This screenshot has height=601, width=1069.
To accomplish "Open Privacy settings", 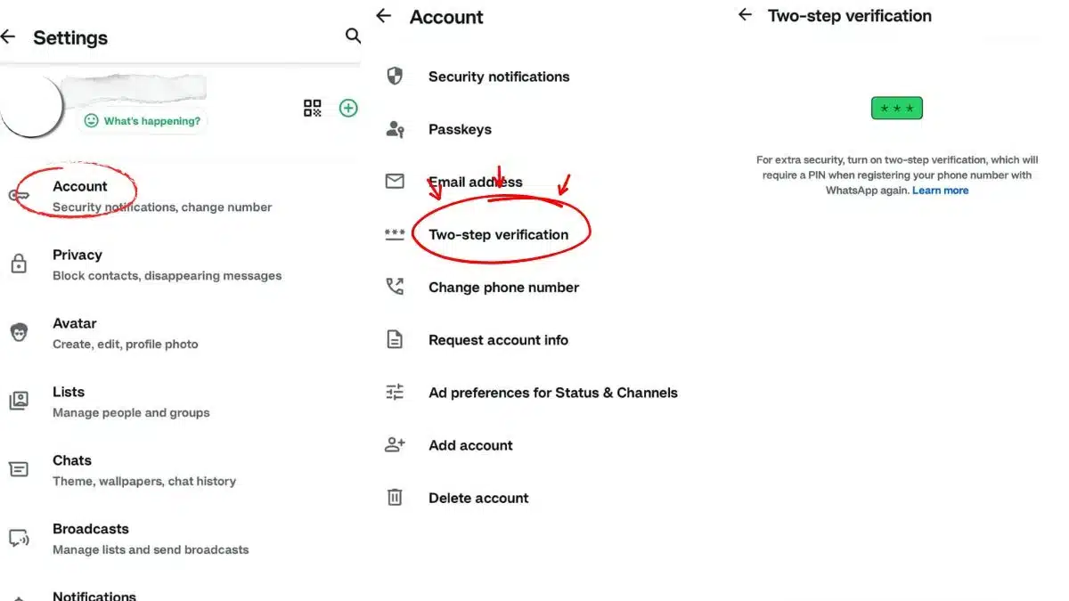I will click(78, 264).
